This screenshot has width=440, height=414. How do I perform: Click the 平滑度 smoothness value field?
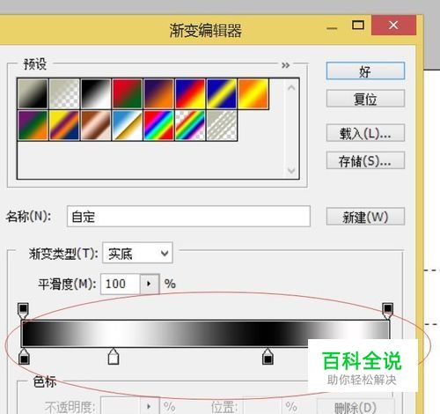click(120, 284)
